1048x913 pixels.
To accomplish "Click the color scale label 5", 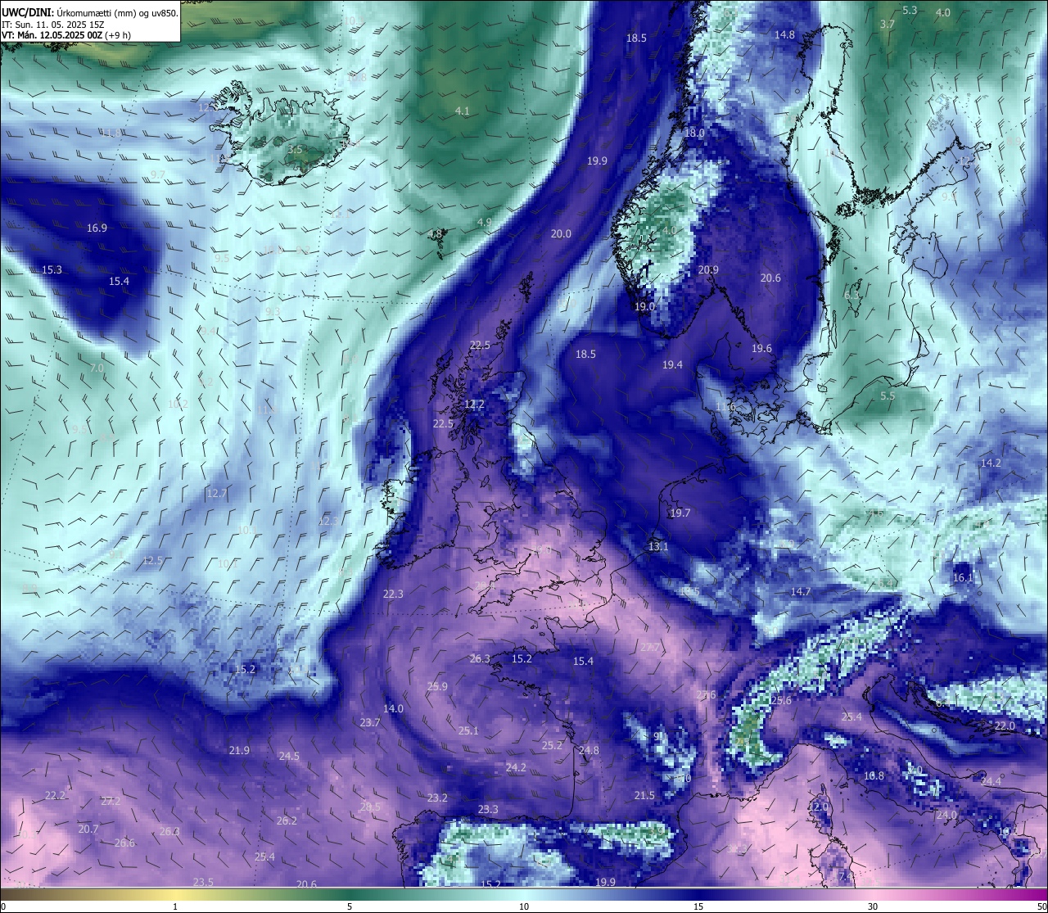I will pyautogui.click(x=350, y=906).
